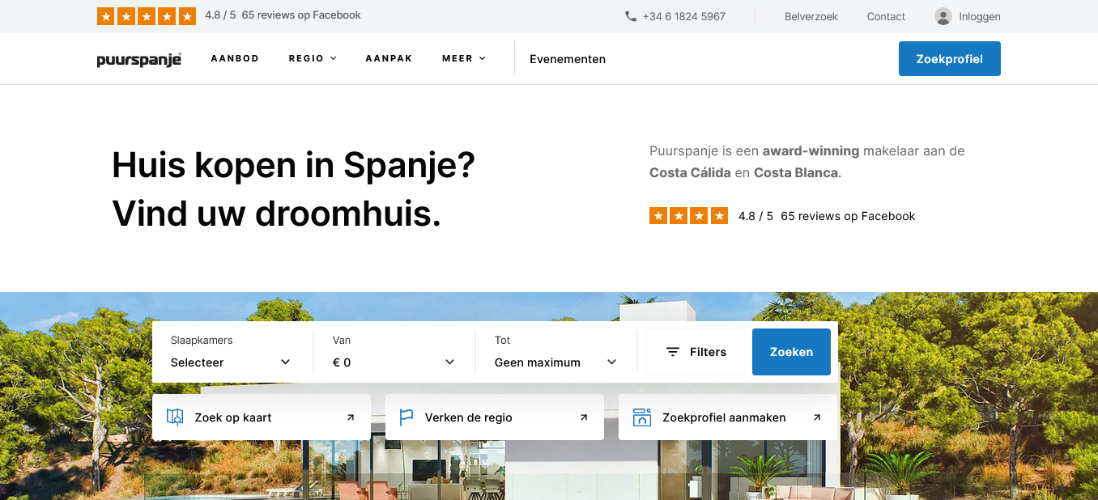Click the 'award-winning' bold text
Image resolution: width=1098 pixels, height=500 pixels.
[x=811, y=150]
